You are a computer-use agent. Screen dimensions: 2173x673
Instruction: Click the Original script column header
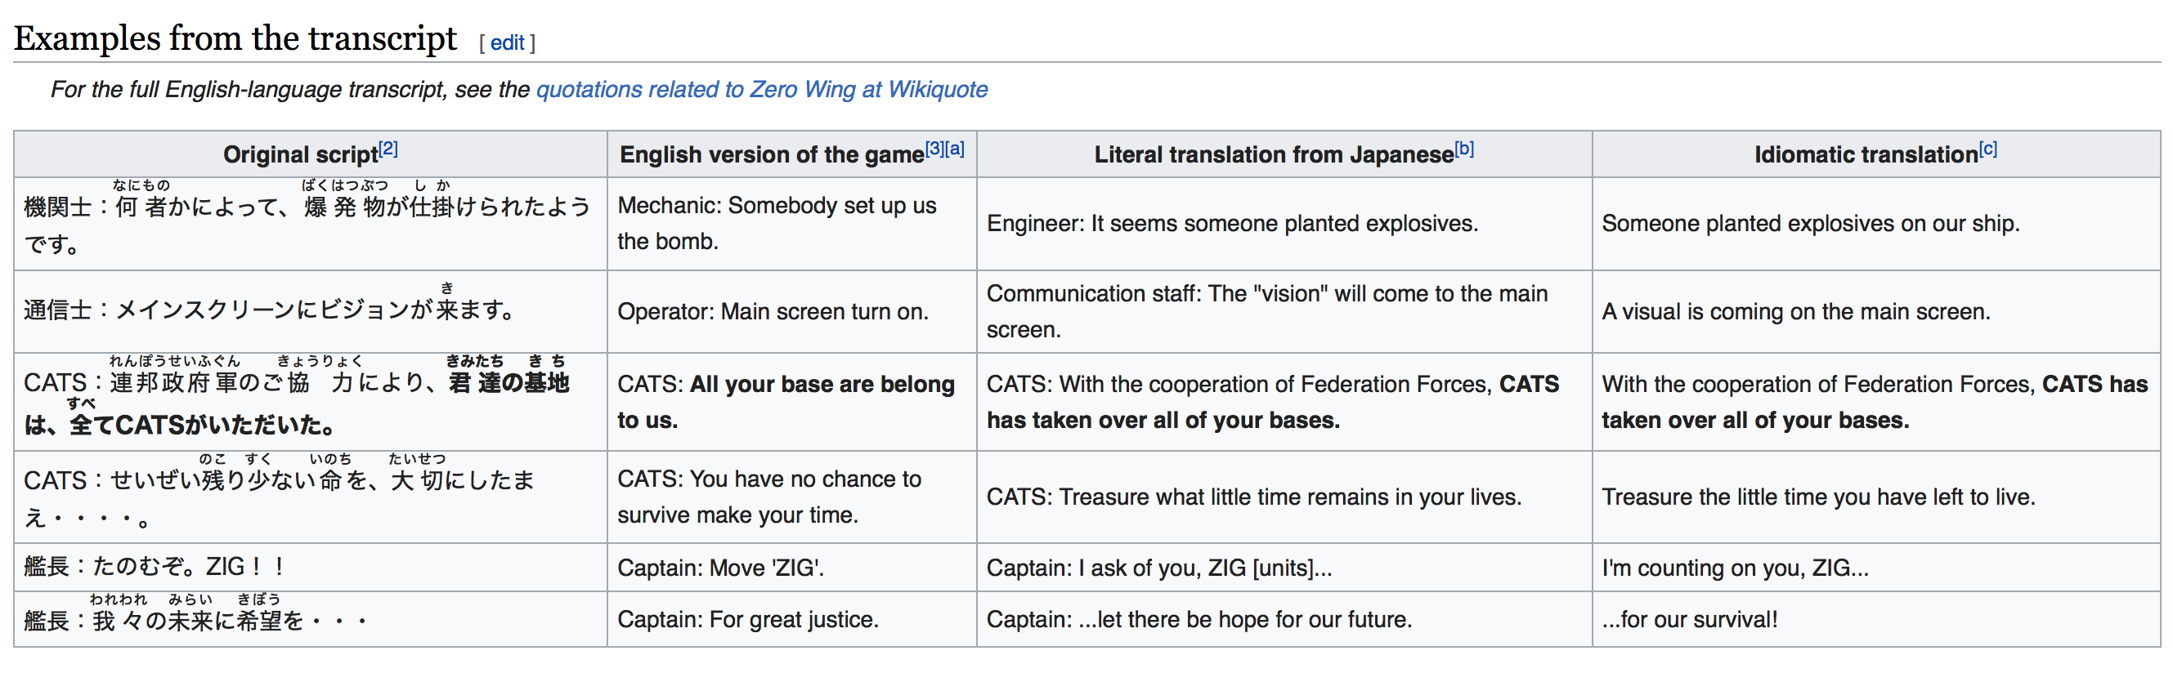(x=300, y=155)
